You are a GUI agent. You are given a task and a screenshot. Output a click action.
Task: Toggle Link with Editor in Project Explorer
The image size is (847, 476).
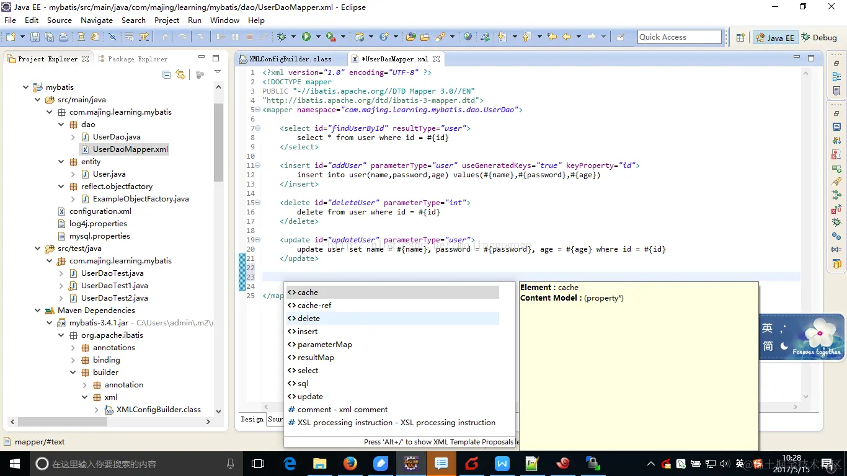coord(180,74)
